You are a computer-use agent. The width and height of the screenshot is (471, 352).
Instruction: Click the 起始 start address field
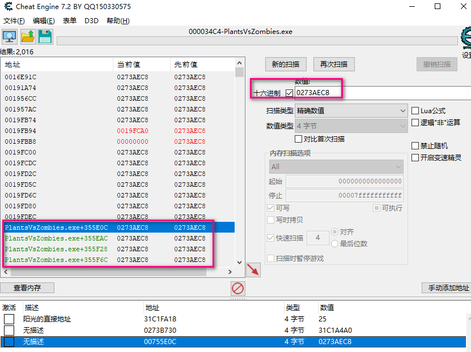pyautogui.click(x=344, y=181)
